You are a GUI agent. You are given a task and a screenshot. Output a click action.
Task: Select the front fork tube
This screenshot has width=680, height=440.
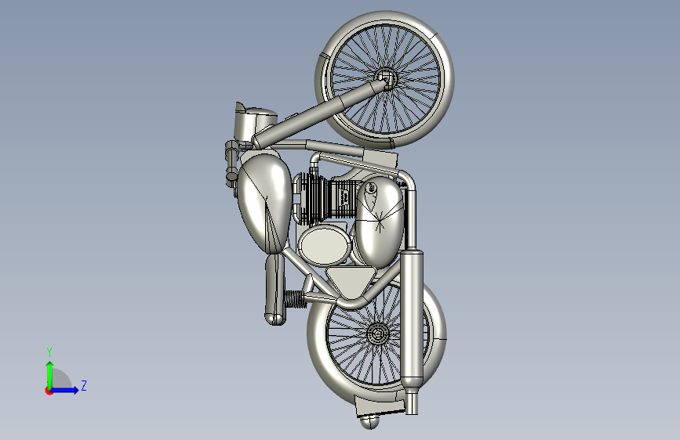click(x=319, y=115)
